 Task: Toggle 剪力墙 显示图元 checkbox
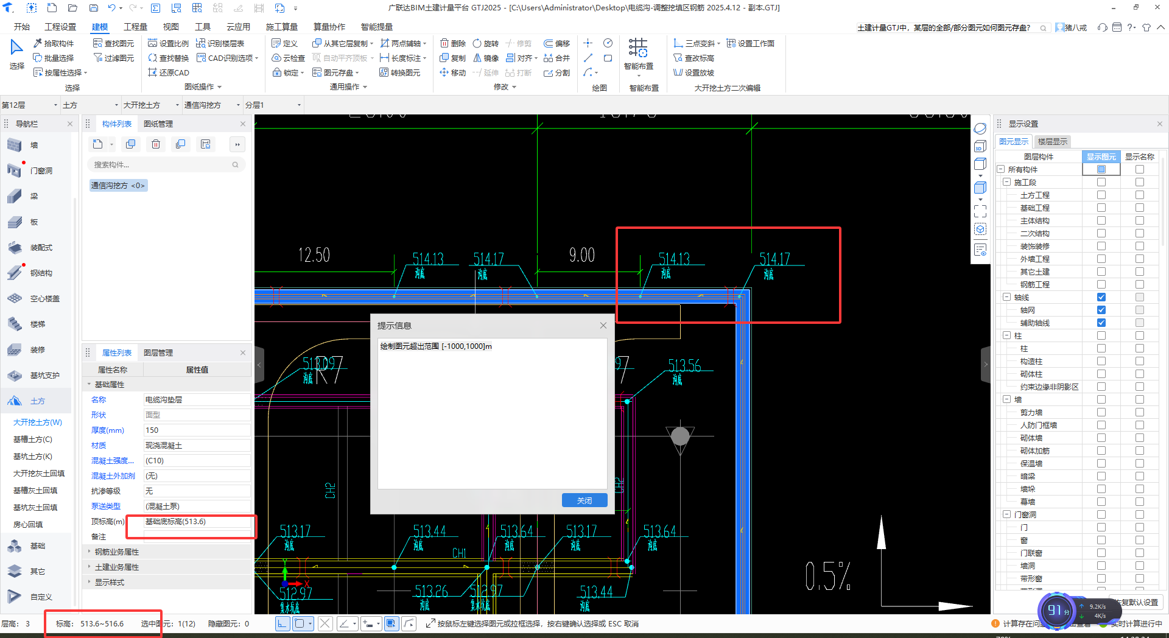pyautogui.click(x=1101, y=412)
